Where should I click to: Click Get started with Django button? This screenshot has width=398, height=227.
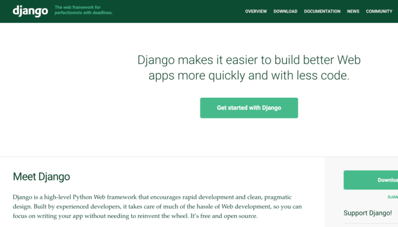[x=249, y=108]
